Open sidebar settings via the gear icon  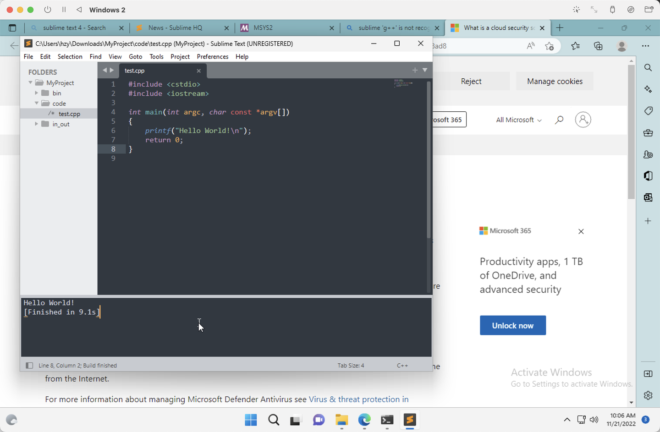click(x=648, y=395)
